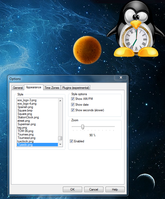Choose tuxclock.png style

click(37, 141)
